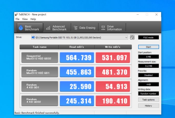Switch to the Advanced Benchmark tab

click(x=57, y=28)
